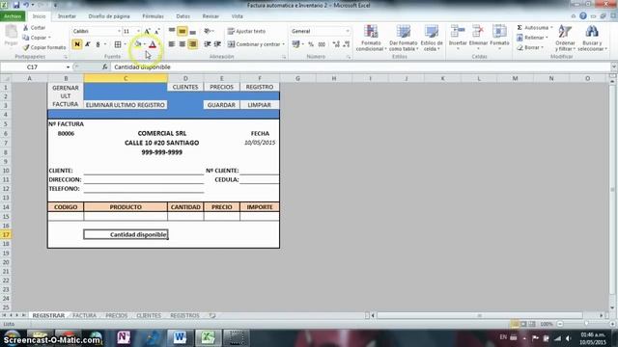Viewport: 618px width, 347px height.
Task: Open Buscar y seleccionar binoculars
Action: click(x=592, y=38)
